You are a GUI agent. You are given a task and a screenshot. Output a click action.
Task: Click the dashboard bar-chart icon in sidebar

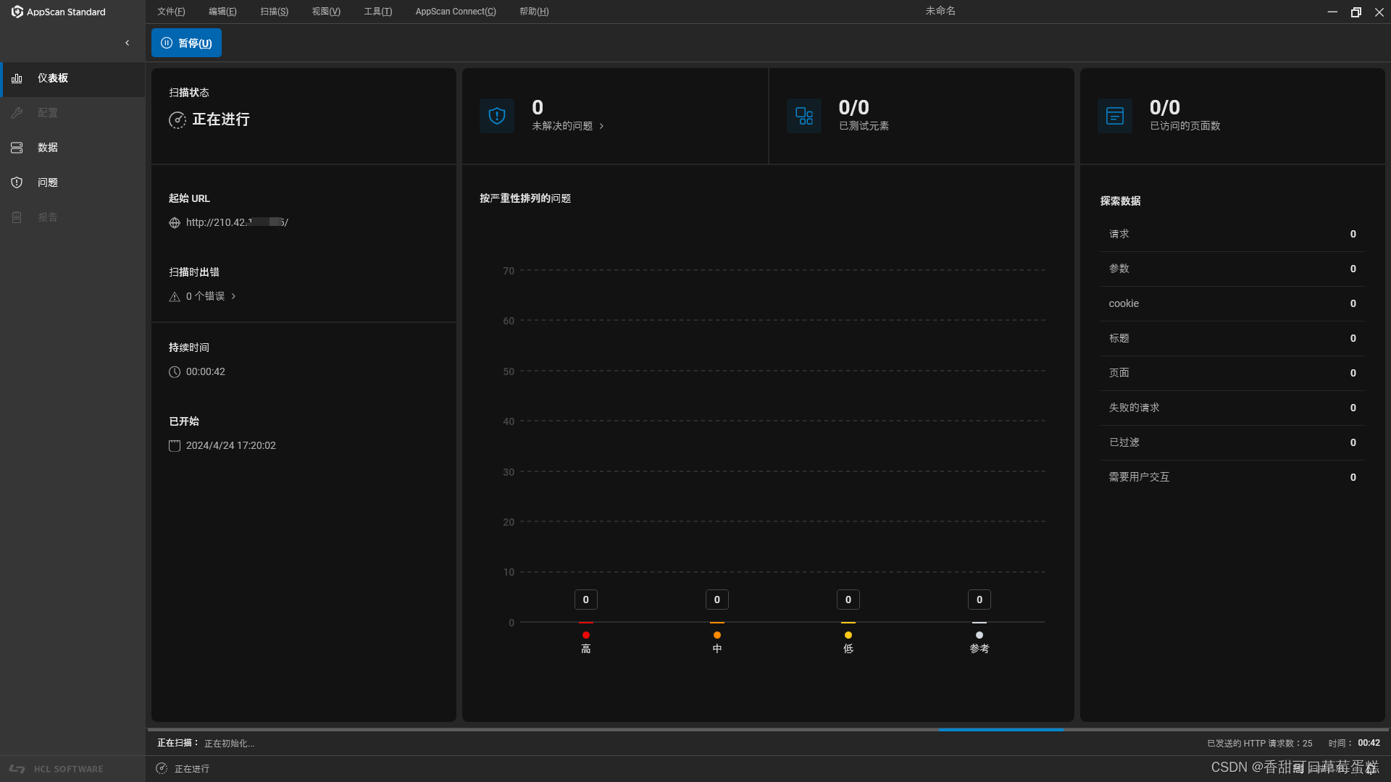17,78
